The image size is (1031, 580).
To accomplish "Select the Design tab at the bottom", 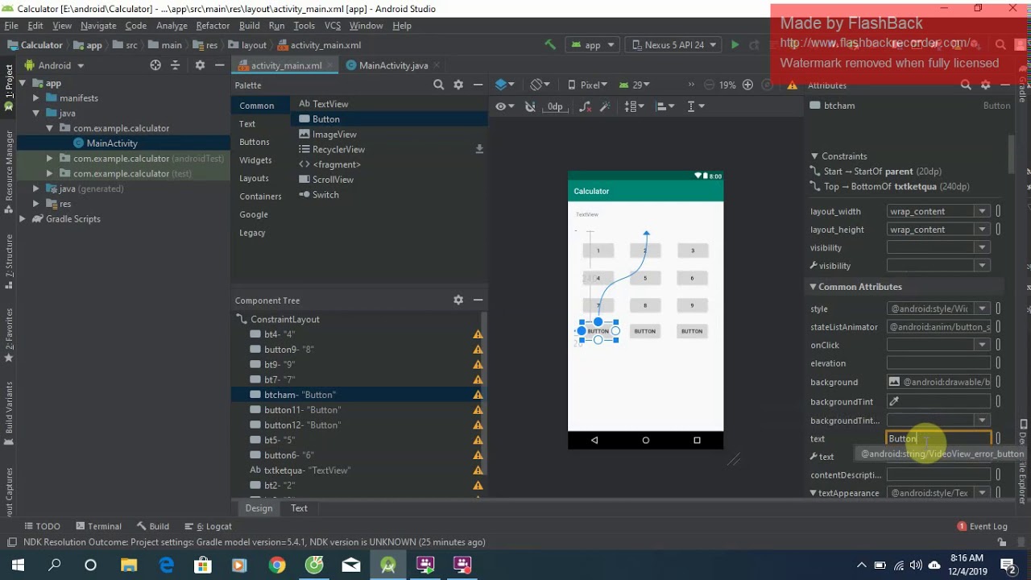I will point(259,508).
